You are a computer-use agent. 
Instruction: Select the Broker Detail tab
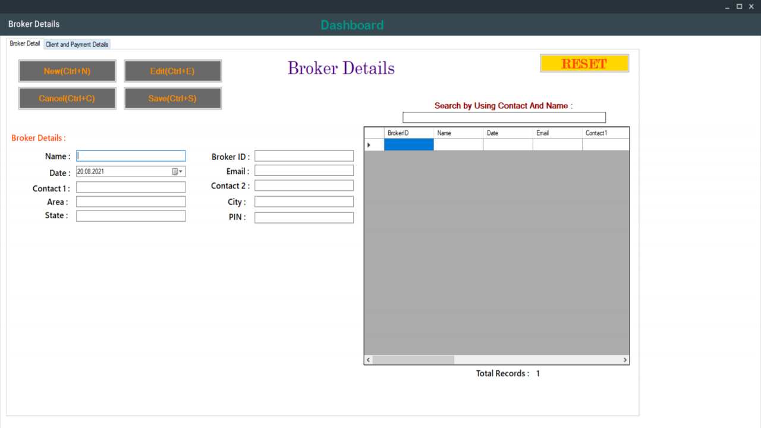pyautogui.click(x=25, y=43)
